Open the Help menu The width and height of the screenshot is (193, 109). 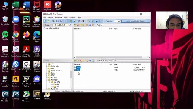(79, 18)
